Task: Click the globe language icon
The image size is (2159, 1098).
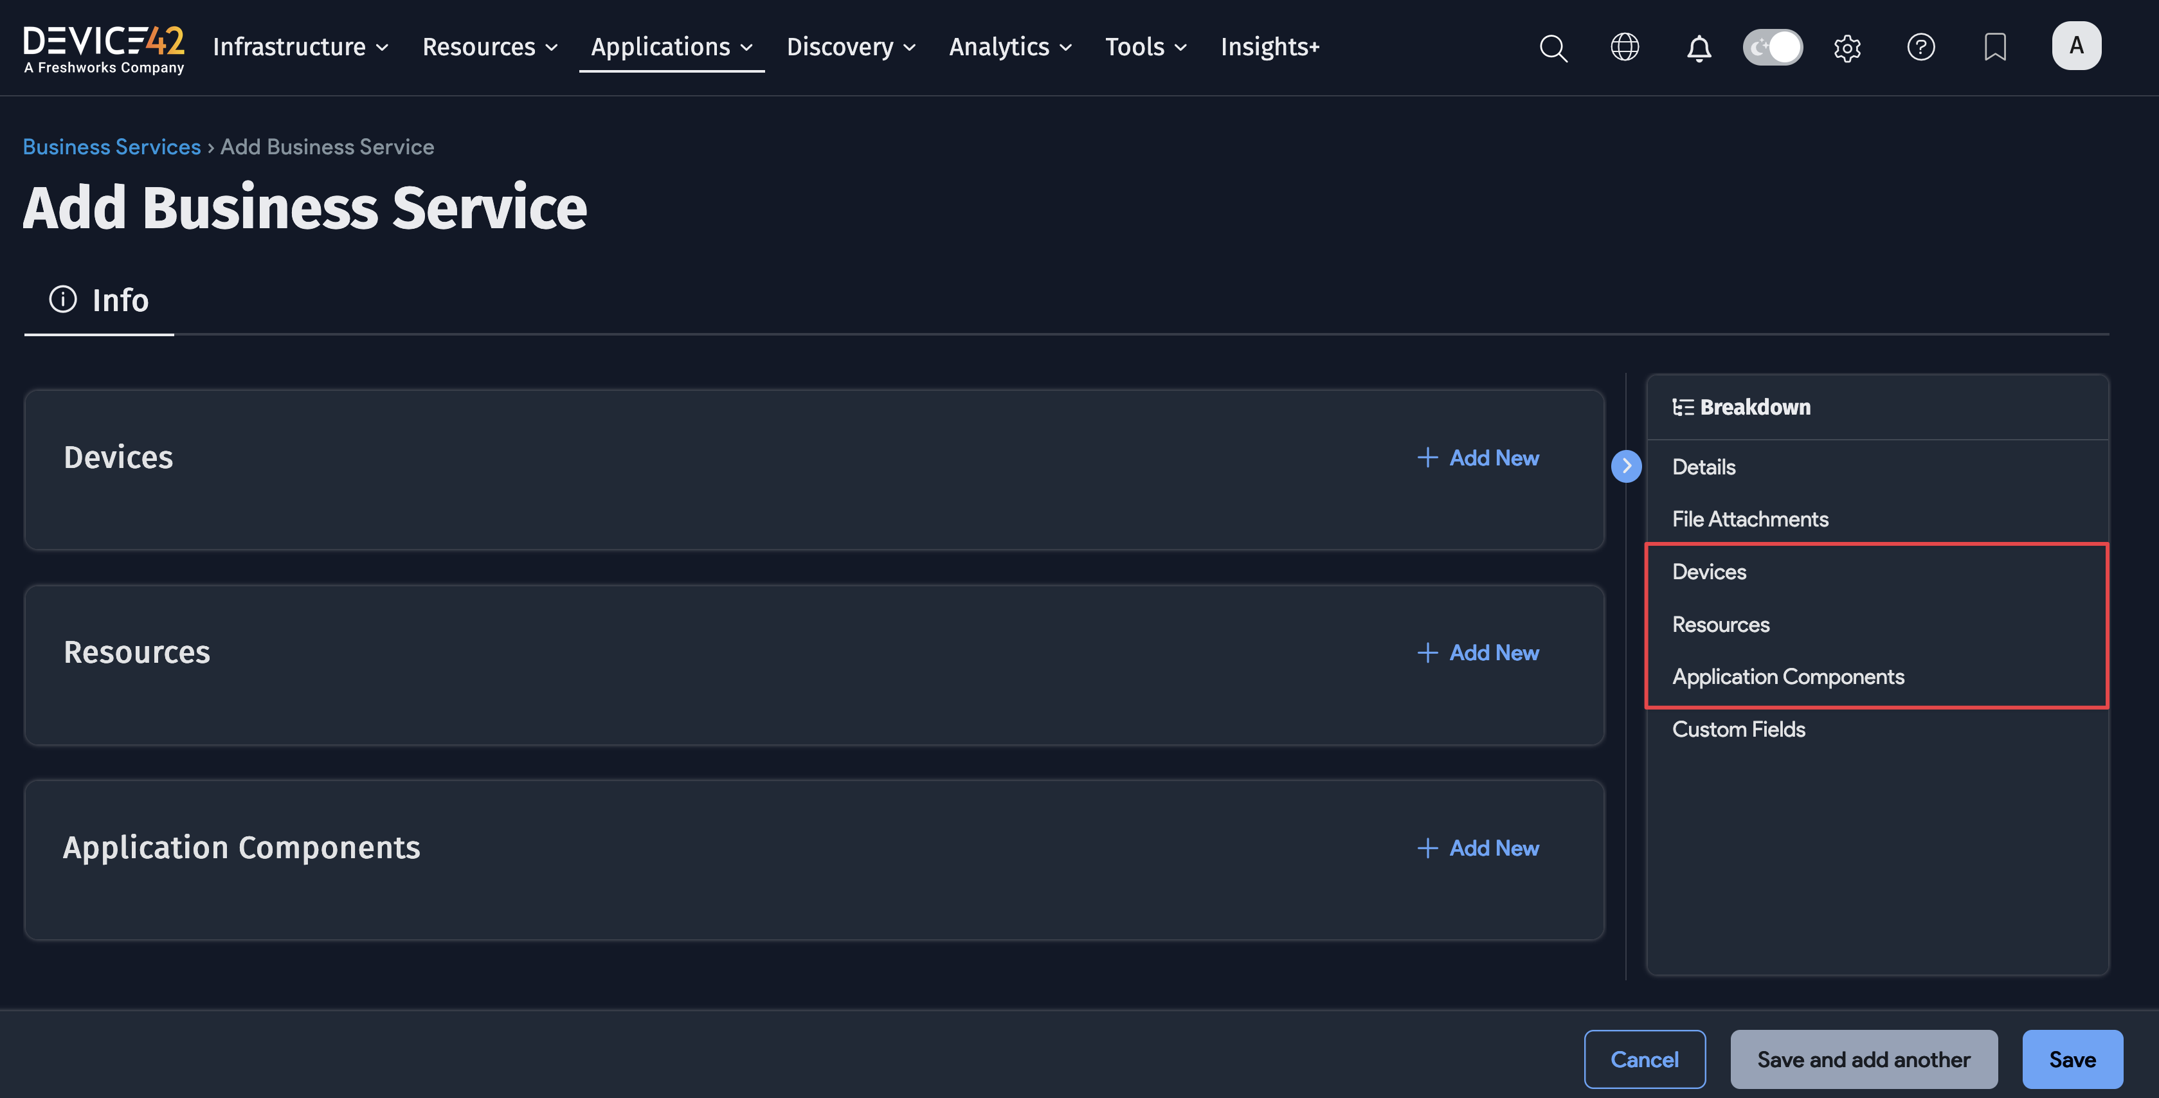Action: point(1625,47)
